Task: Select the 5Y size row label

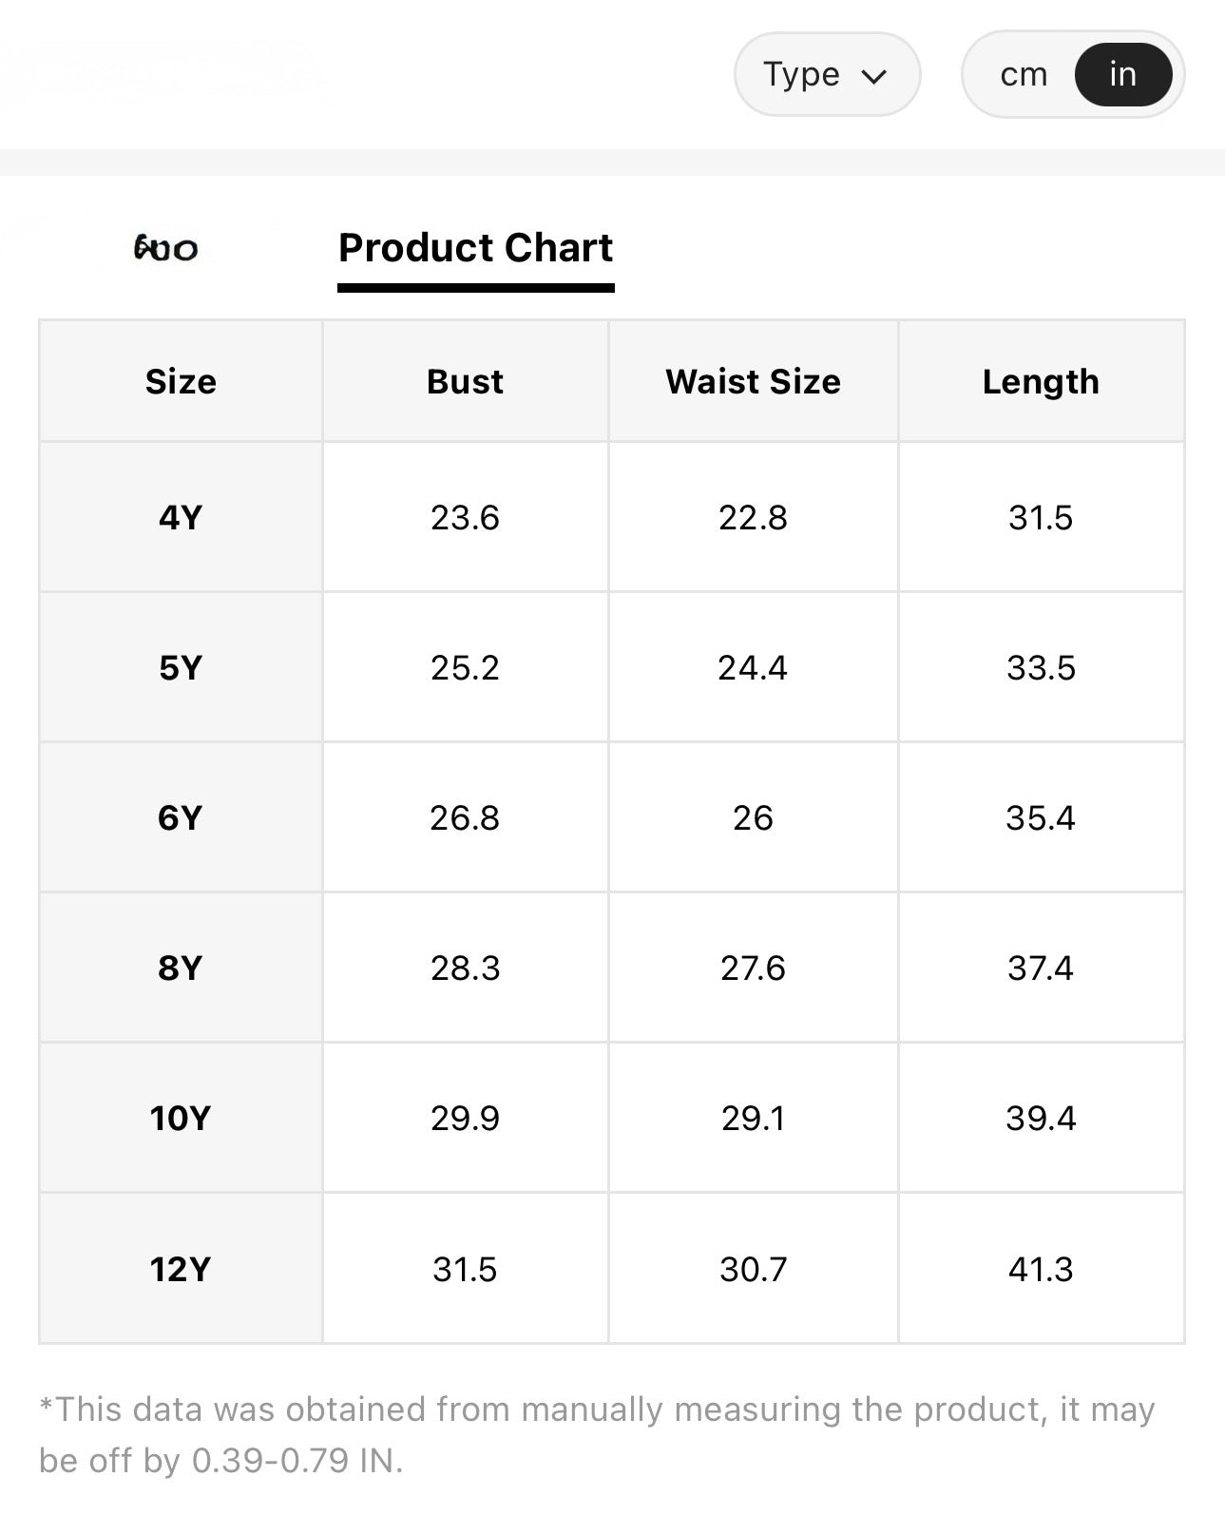Action: pos(181,667)
